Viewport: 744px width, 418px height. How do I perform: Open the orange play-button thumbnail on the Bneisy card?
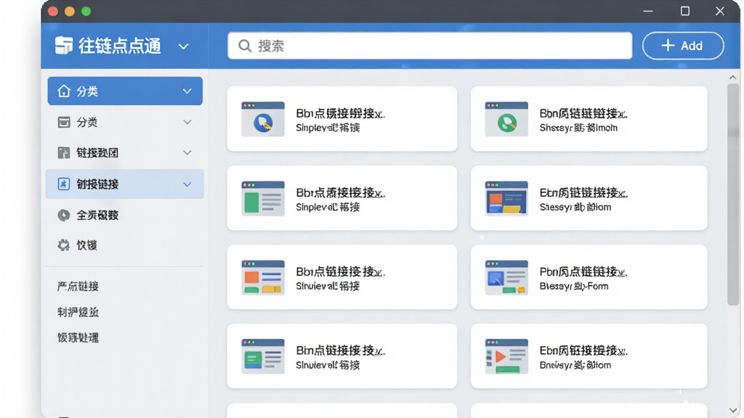[506, 356]
